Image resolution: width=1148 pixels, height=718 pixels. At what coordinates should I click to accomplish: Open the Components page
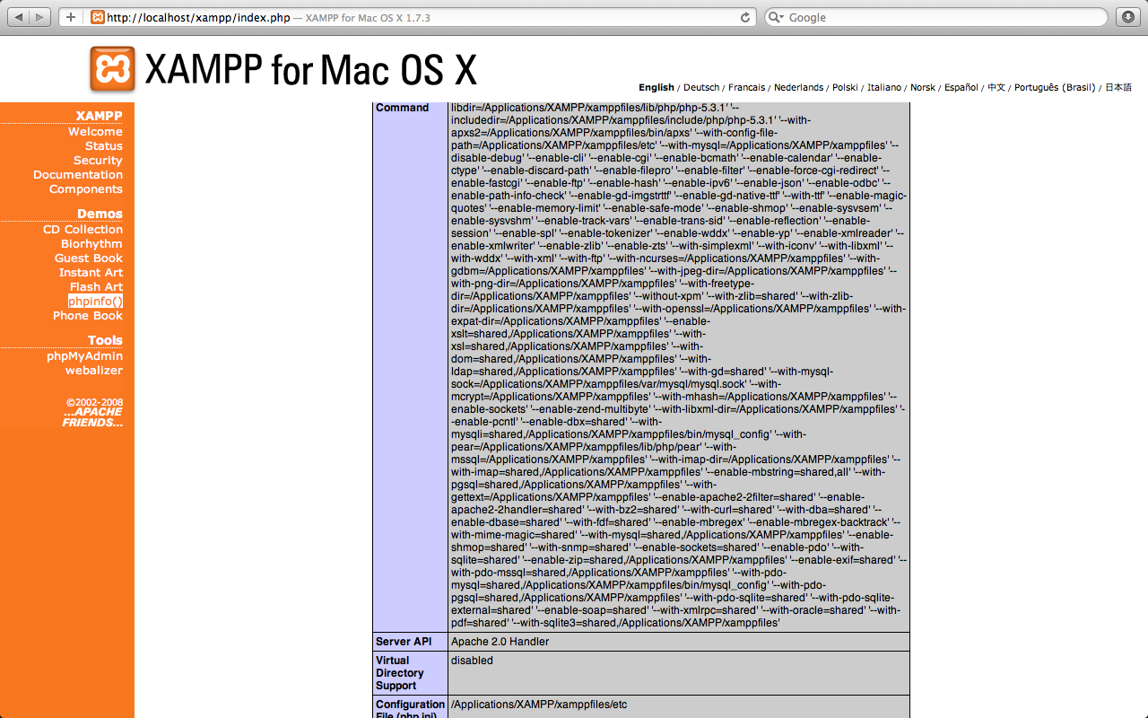[86, 189]
